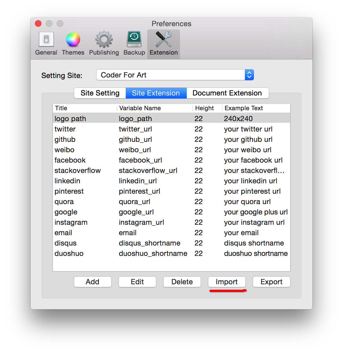Click the 'your pinterest url' example cell

[x=252, y=191]
